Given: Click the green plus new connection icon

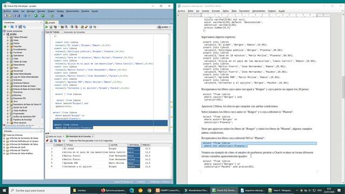Looking at the screenshot, I should [5, 26].
